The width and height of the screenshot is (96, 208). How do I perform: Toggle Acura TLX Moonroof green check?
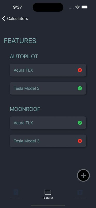pyautogui.click(x=80, y=123)
